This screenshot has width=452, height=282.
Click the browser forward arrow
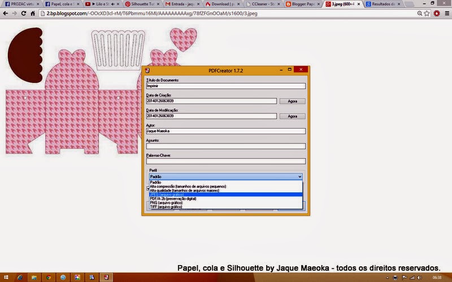[x=15, y=13]
